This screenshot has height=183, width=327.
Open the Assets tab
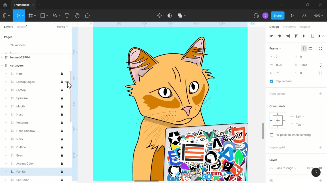click(x=22, y=27)
